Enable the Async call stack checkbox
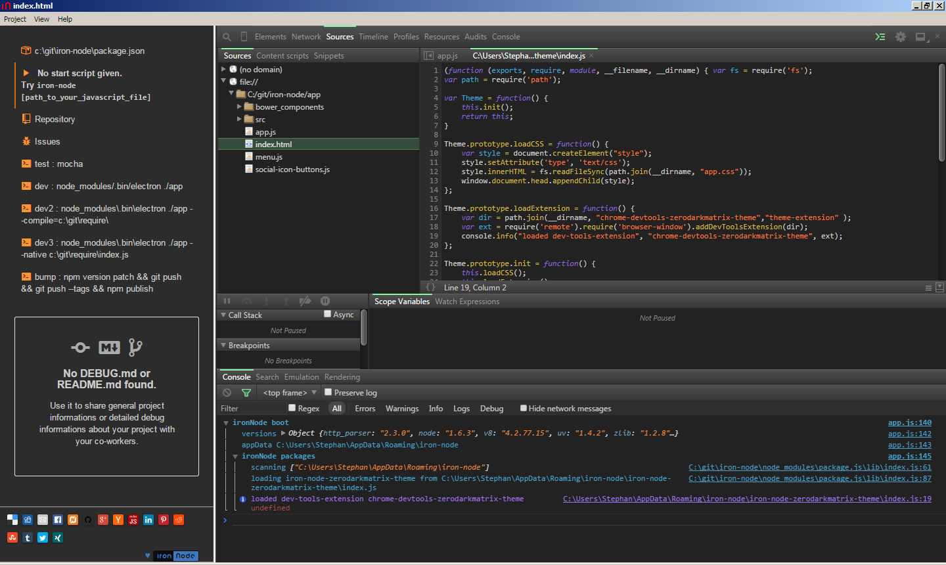The image size is (946, 565). pyautogui.click(x=327, y=315)
